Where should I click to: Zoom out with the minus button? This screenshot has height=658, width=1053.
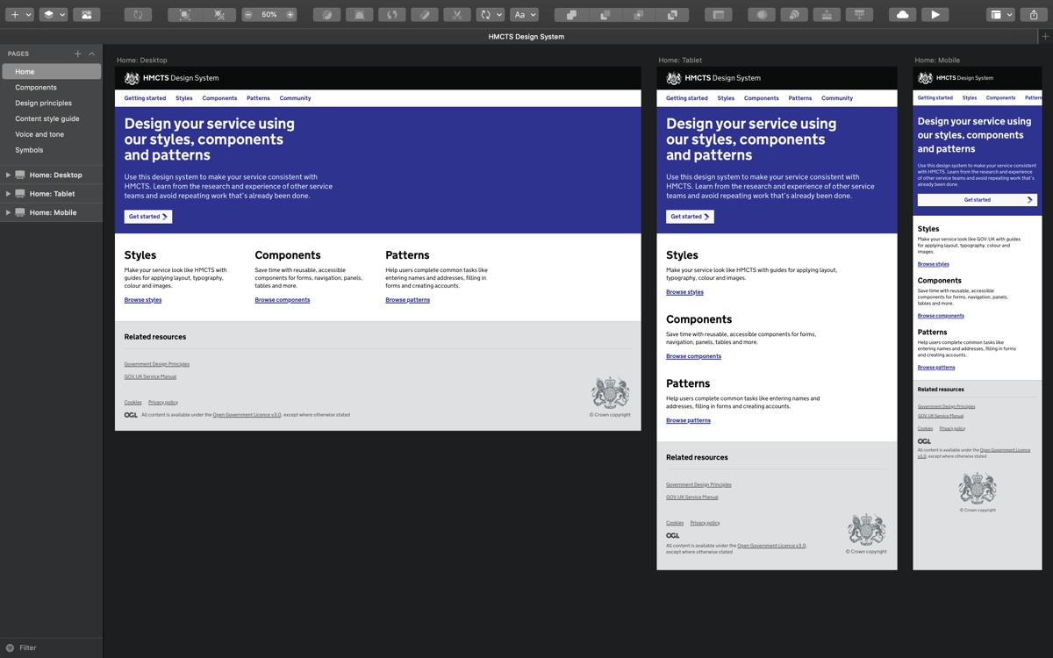click(x=248, y=15)
